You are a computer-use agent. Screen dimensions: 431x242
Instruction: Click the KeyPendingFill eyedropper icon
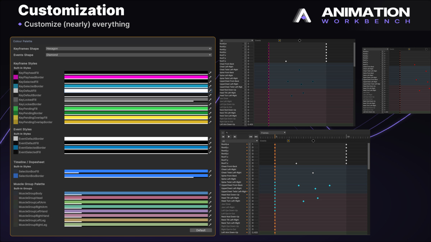[210, 109]
